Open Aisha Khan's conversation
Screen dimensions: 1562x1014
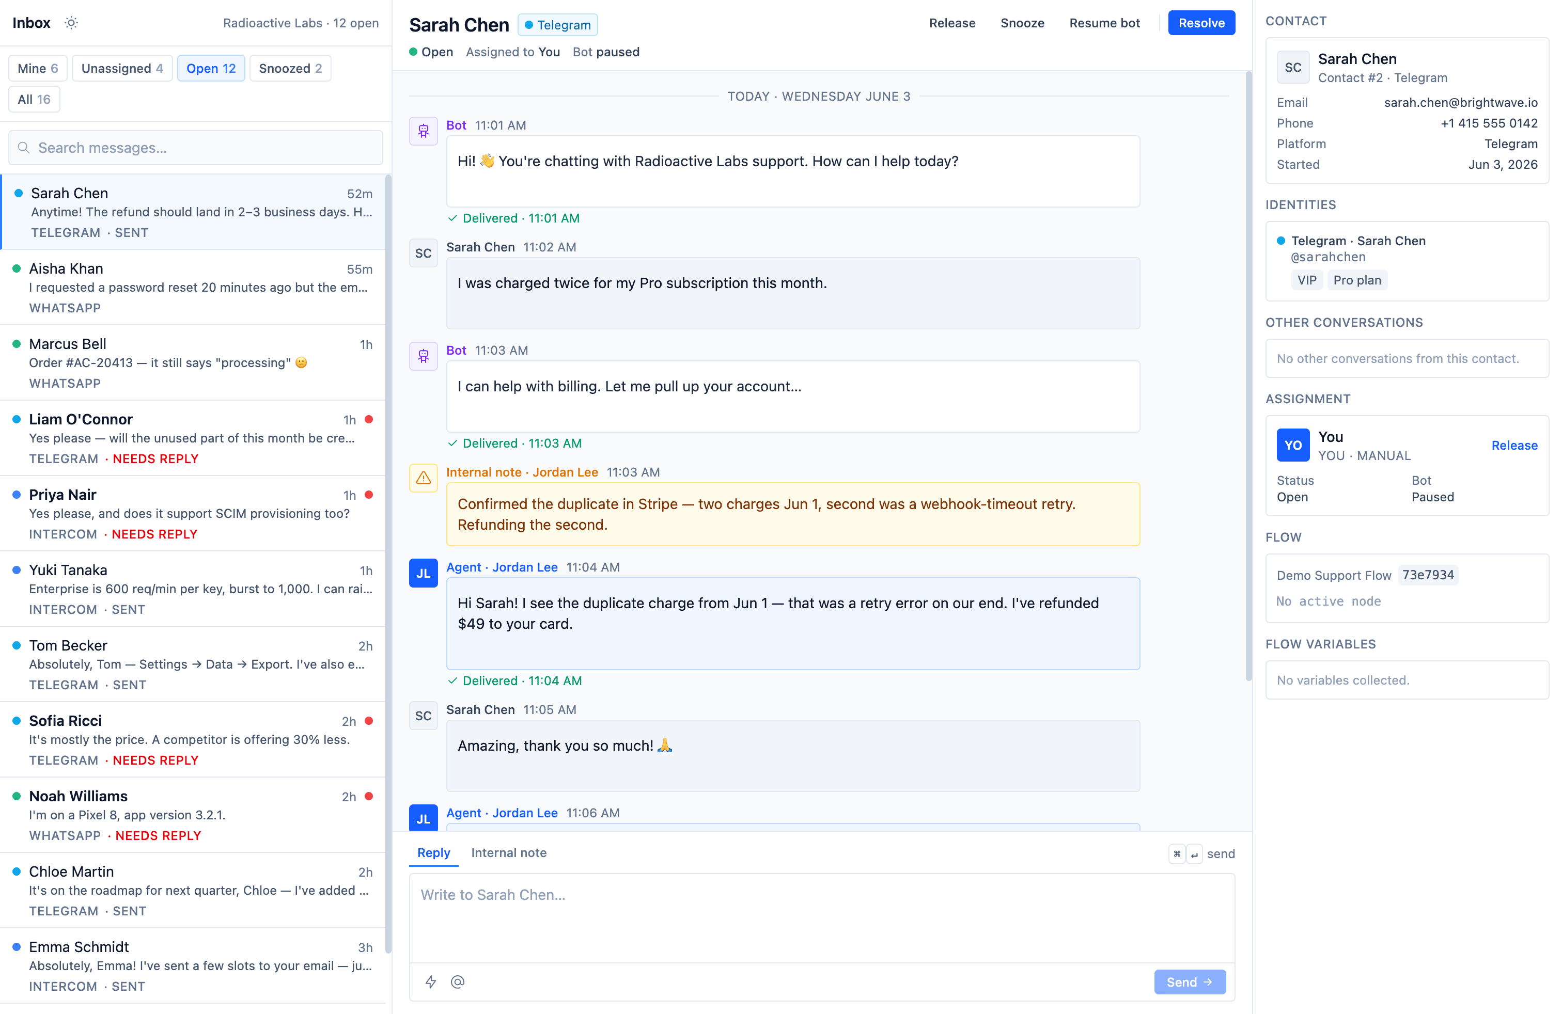[193, 287]
